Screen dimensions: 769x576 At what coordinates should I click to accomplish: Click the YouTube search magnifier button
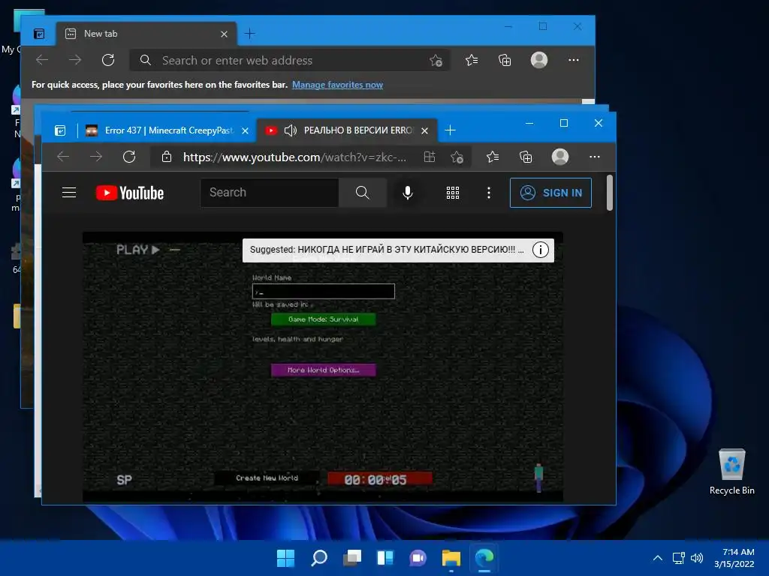pos(363,193)
